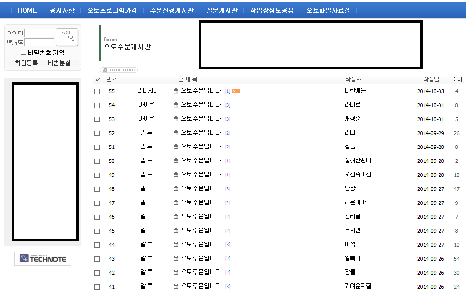466x296 pixels.
Task: Go to 오토프로그램가격 in the navigation bar
Action: point(112,10)
